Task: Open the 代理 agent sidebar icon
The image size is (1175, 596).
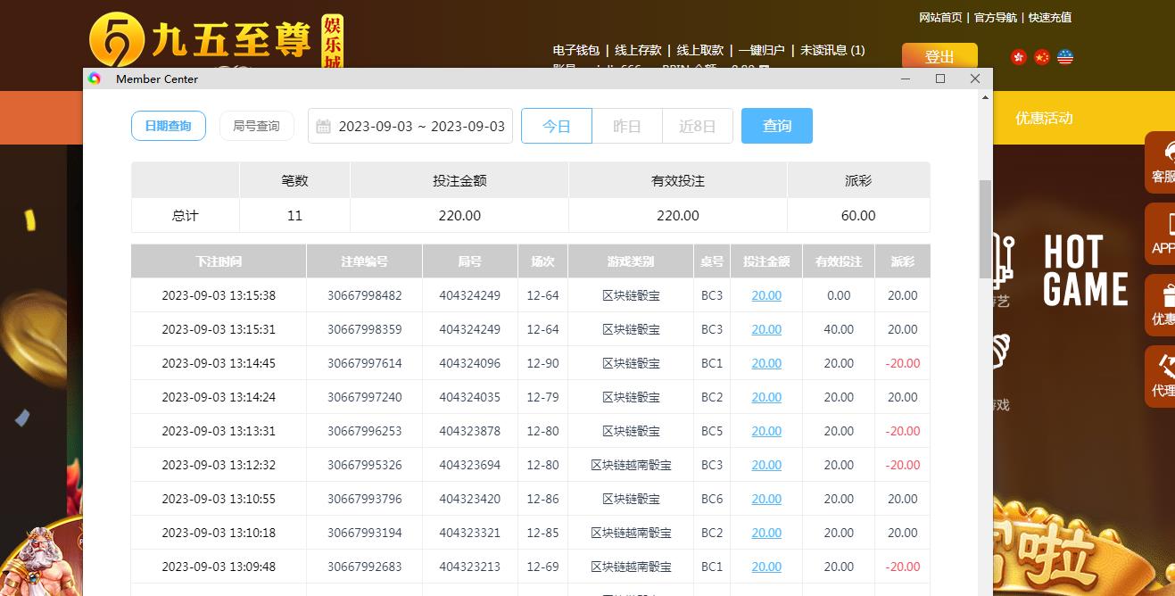Action: click(1162, 376)
